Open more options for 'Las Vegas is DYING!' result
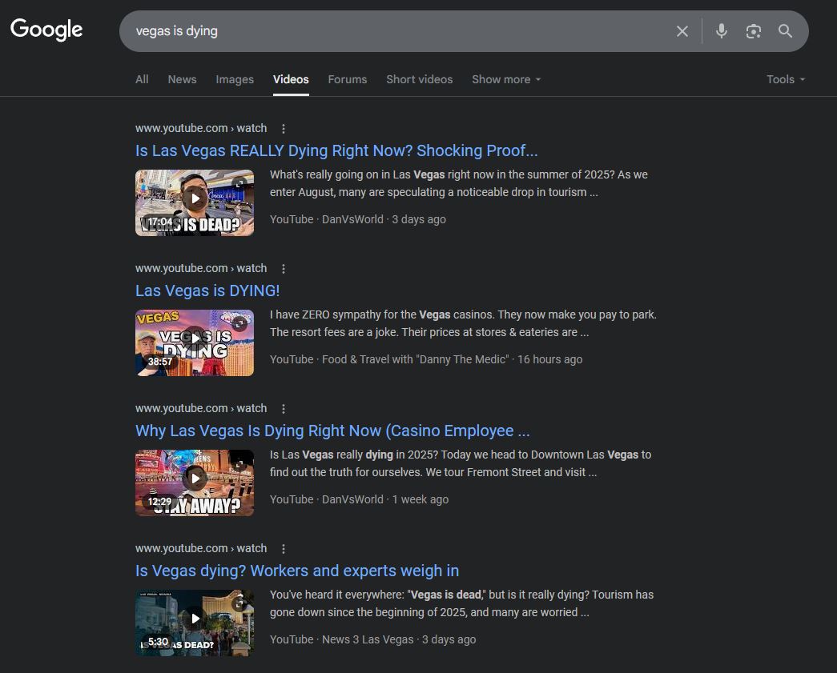This screenshot has width=837, height=673. 284,269
